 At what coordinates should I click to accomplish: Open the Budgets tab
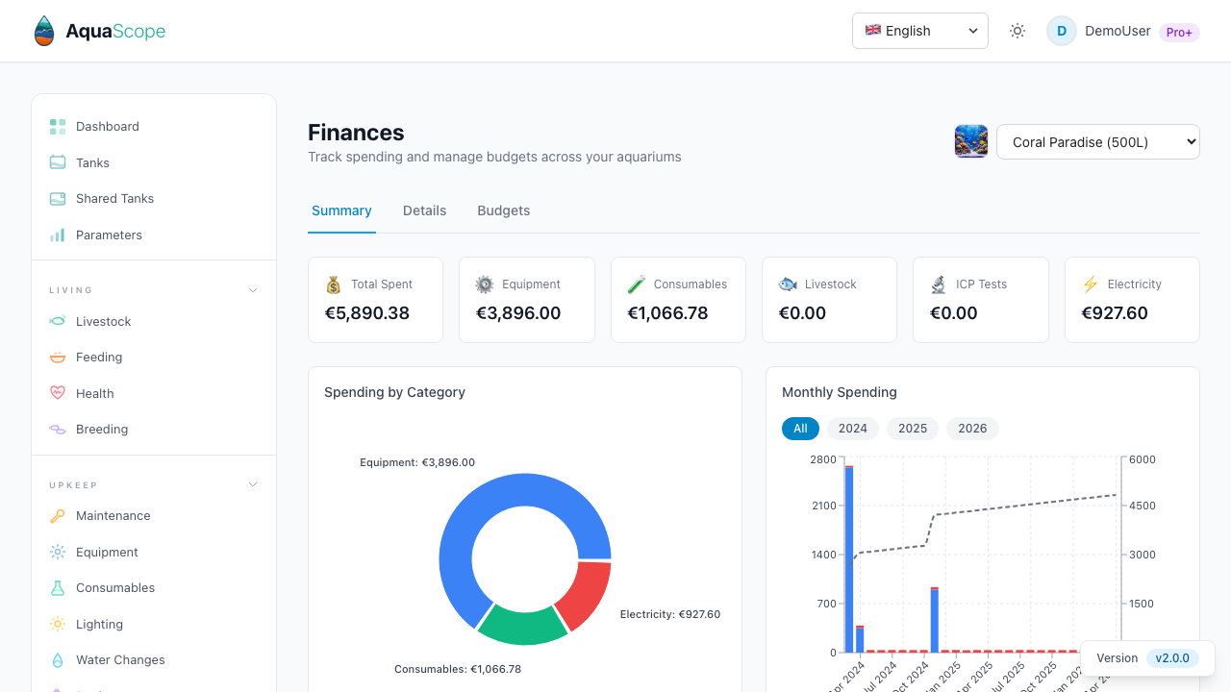tap(503, 210)
